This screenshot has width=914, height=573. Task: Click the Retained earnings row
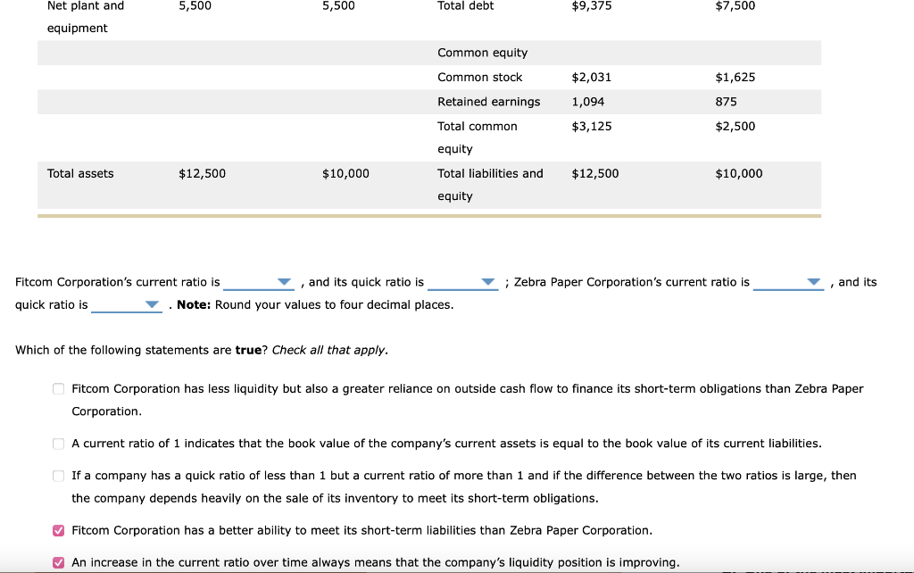pyautogui.click(x=488, y=102)
